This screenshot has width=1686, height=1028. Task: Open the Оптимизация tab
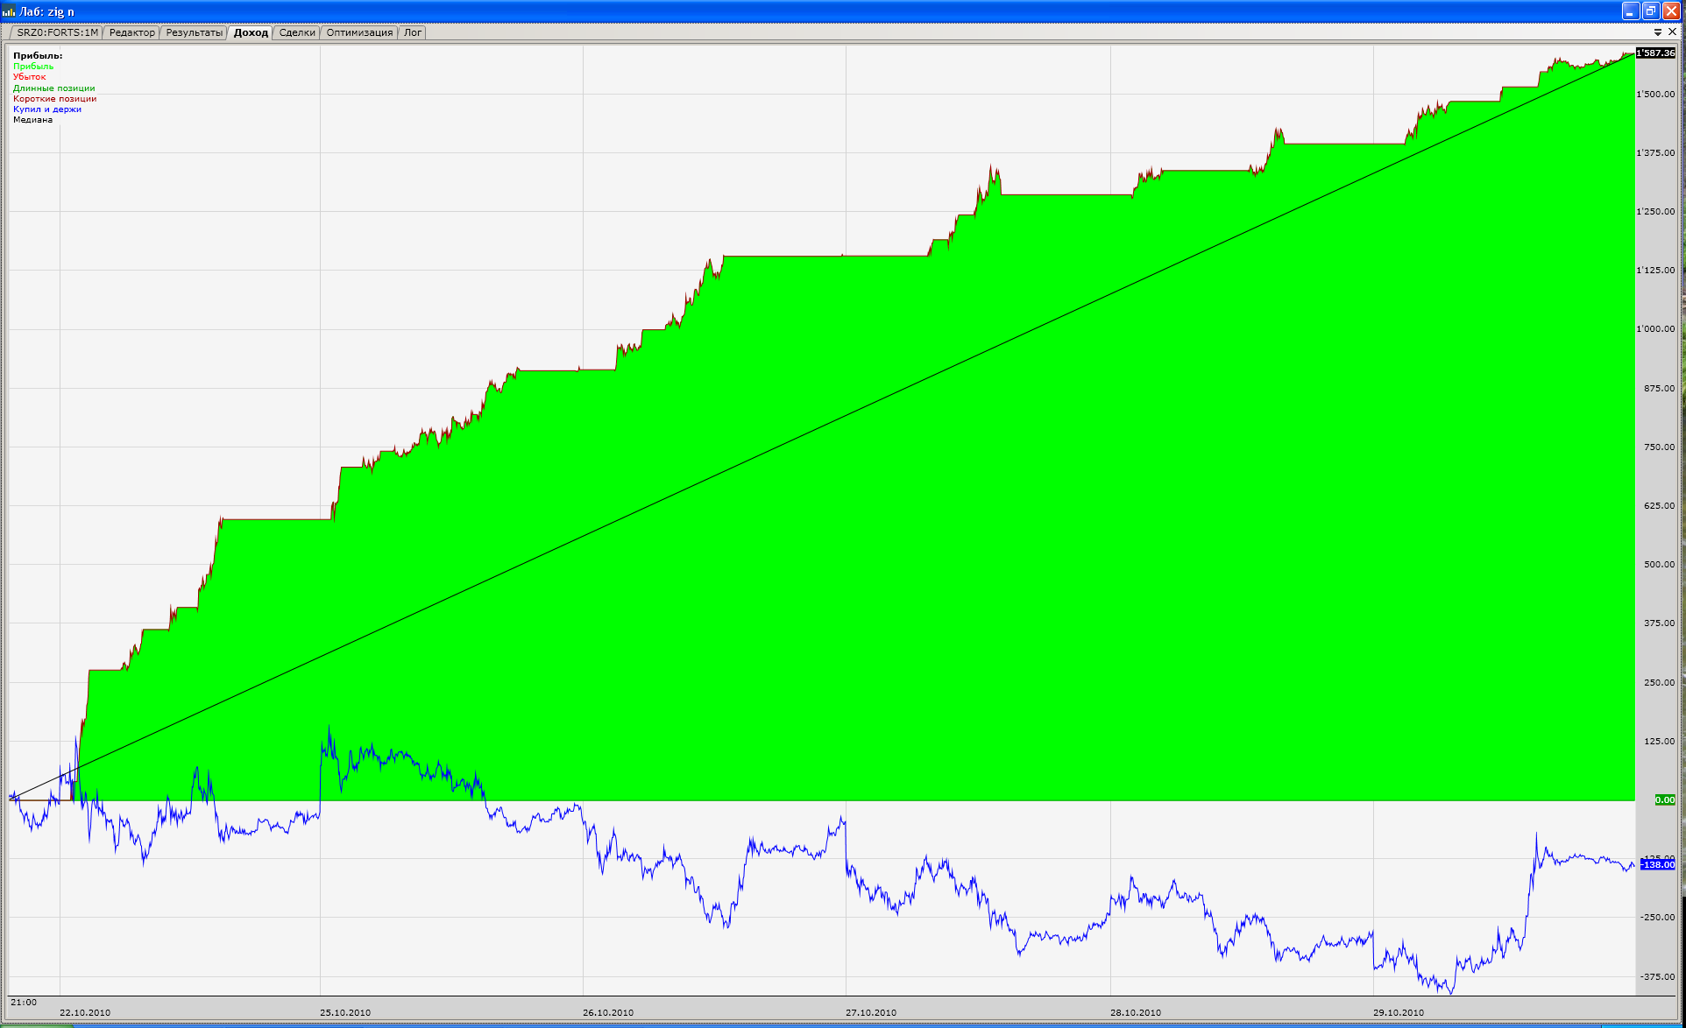(359, 32)
